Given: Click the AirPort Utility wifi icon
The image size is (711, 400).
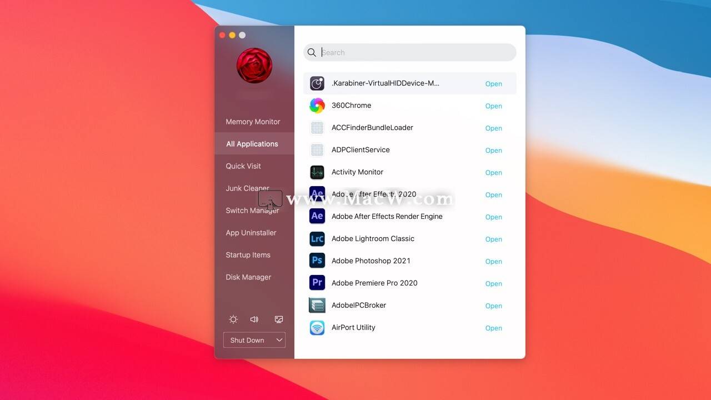Looking at the screenshot, I should click(x=317, y=328).
